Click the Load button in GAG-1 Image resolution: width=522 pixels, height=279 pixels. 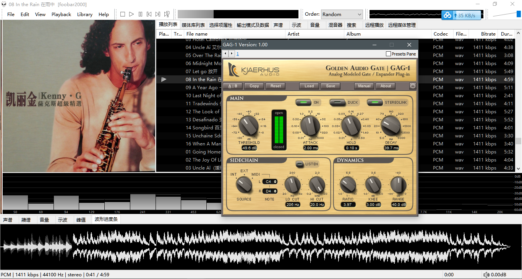(309, 86)
